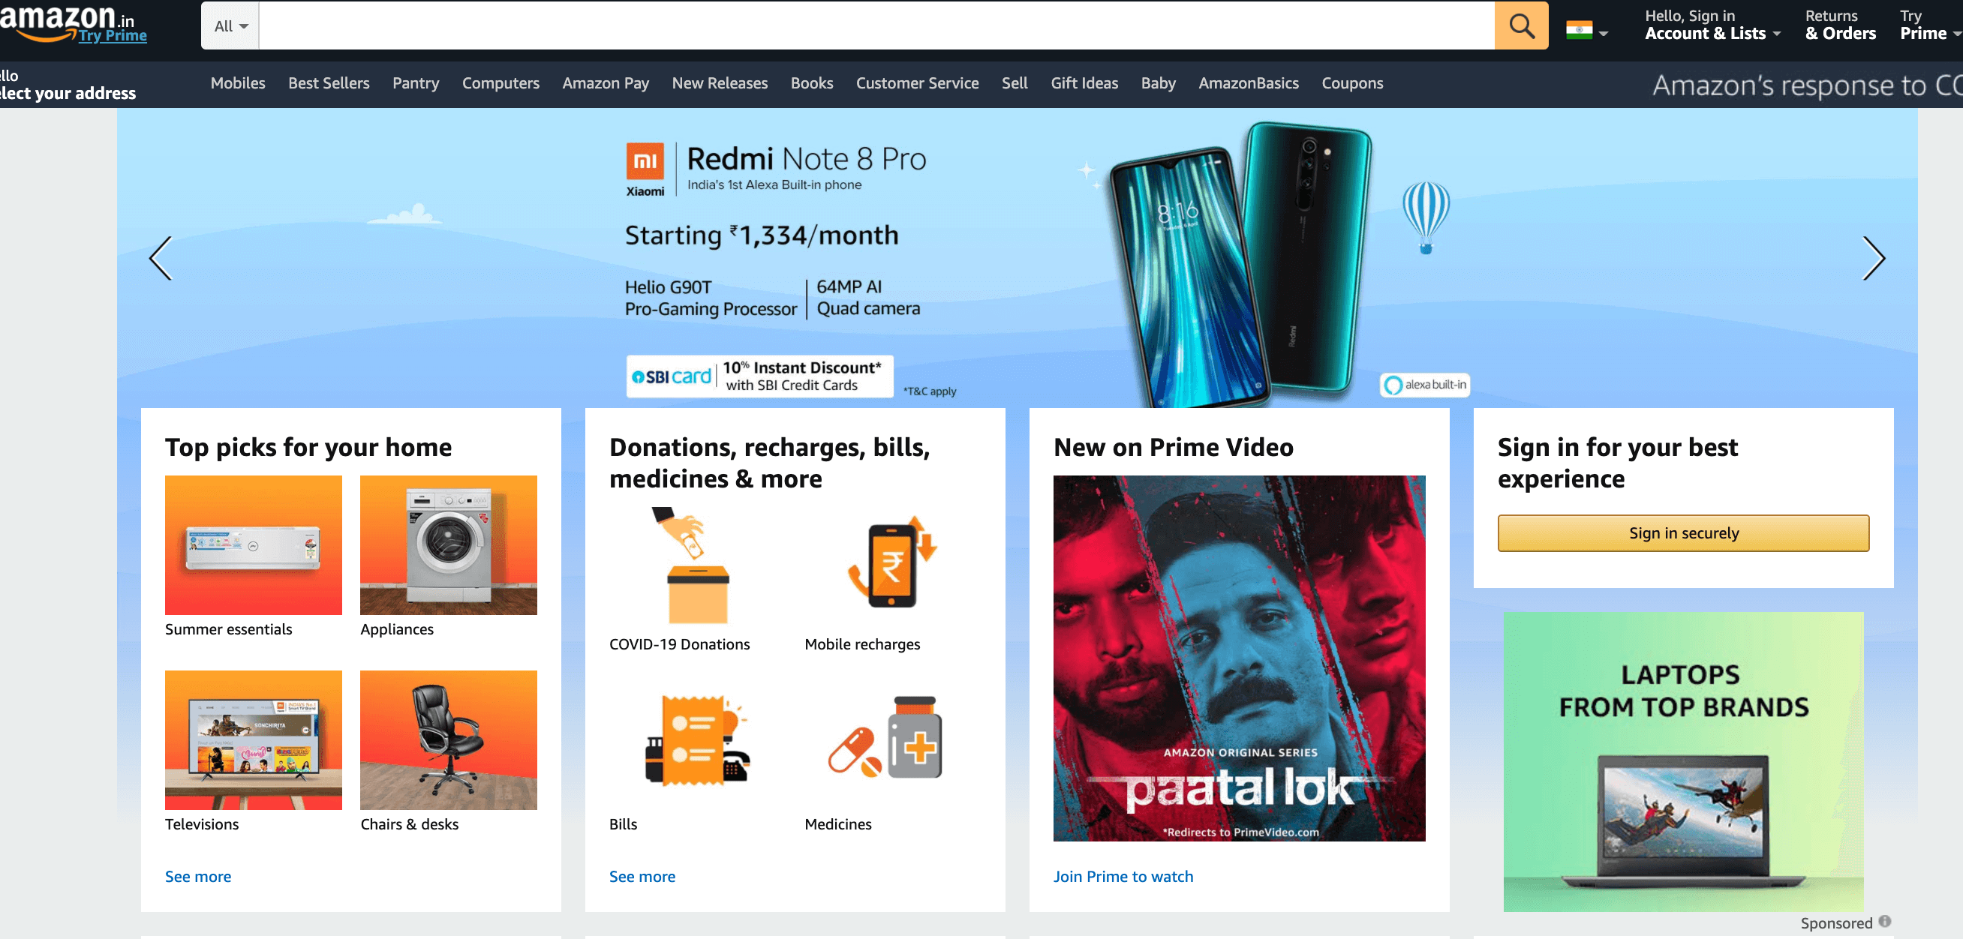The width and height of the screenshot is (1963, 939).
Task: Open the Laptops from top brands ad
Action: pyautogui.click(x=1682, y=761)
